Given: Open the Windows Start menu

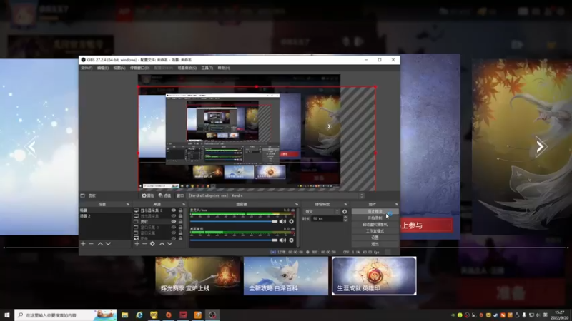Looking at the screenshot, I should 7,315.
